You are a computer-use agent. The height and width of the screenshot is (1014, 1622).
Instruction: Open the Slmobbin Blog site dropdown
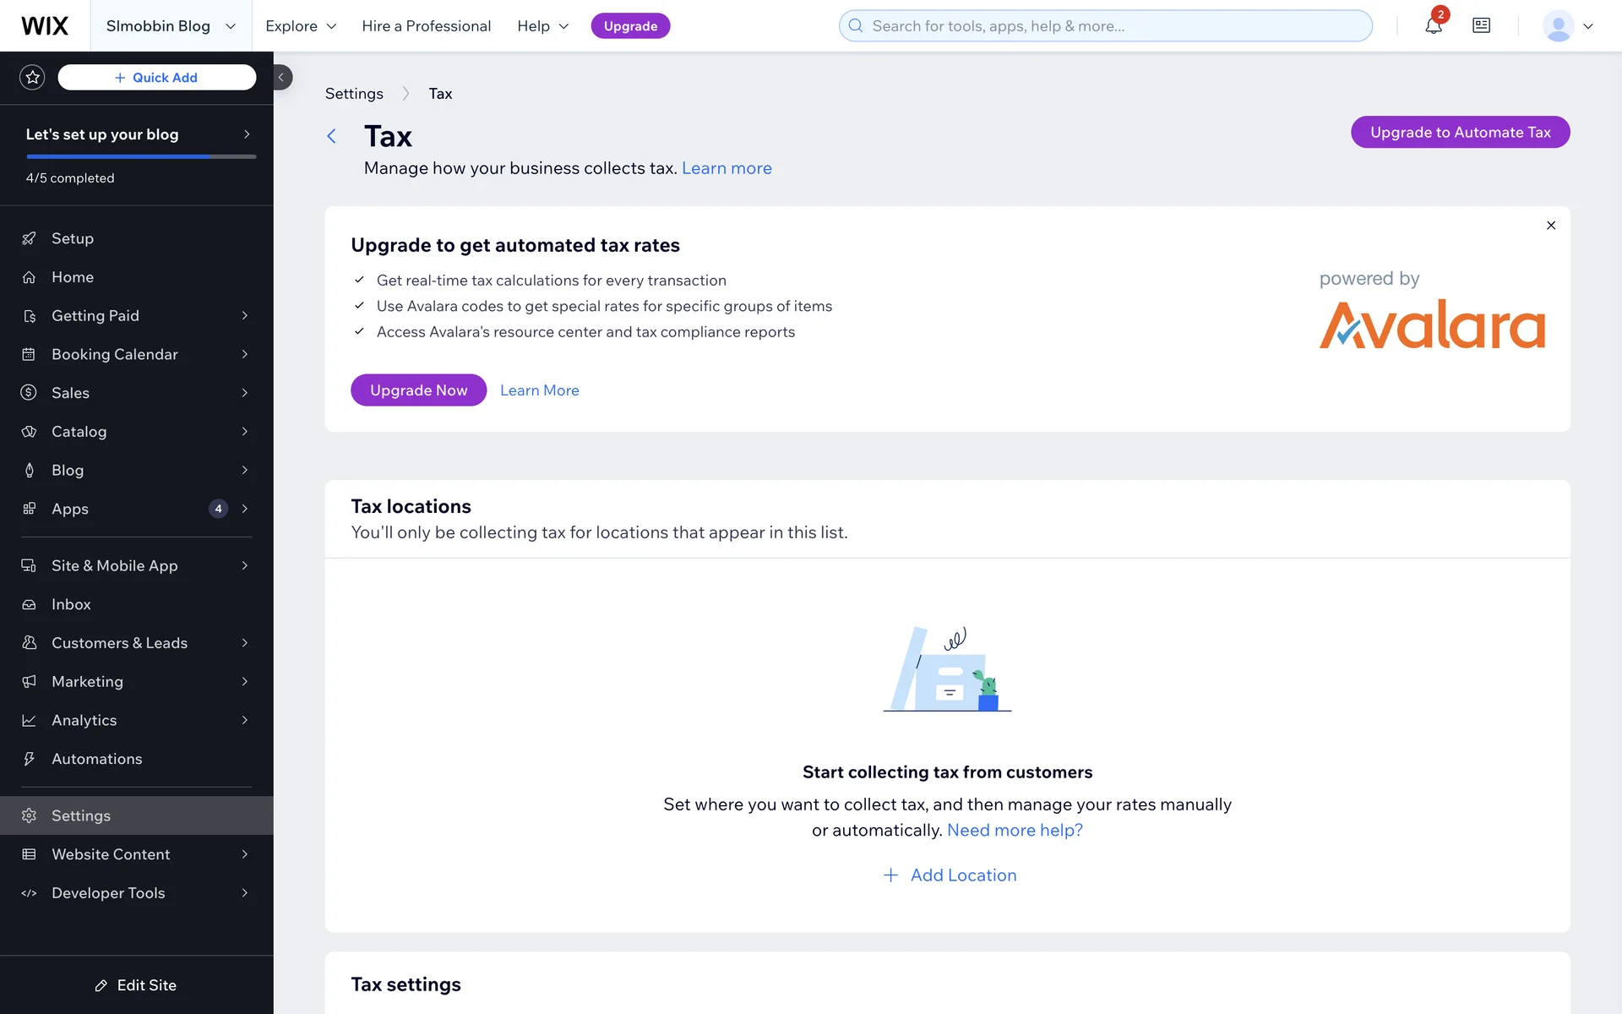click(170, 26)
